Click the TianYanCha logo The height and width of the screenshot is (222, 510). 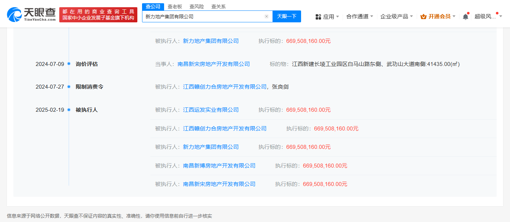click(x=31, y=14)
